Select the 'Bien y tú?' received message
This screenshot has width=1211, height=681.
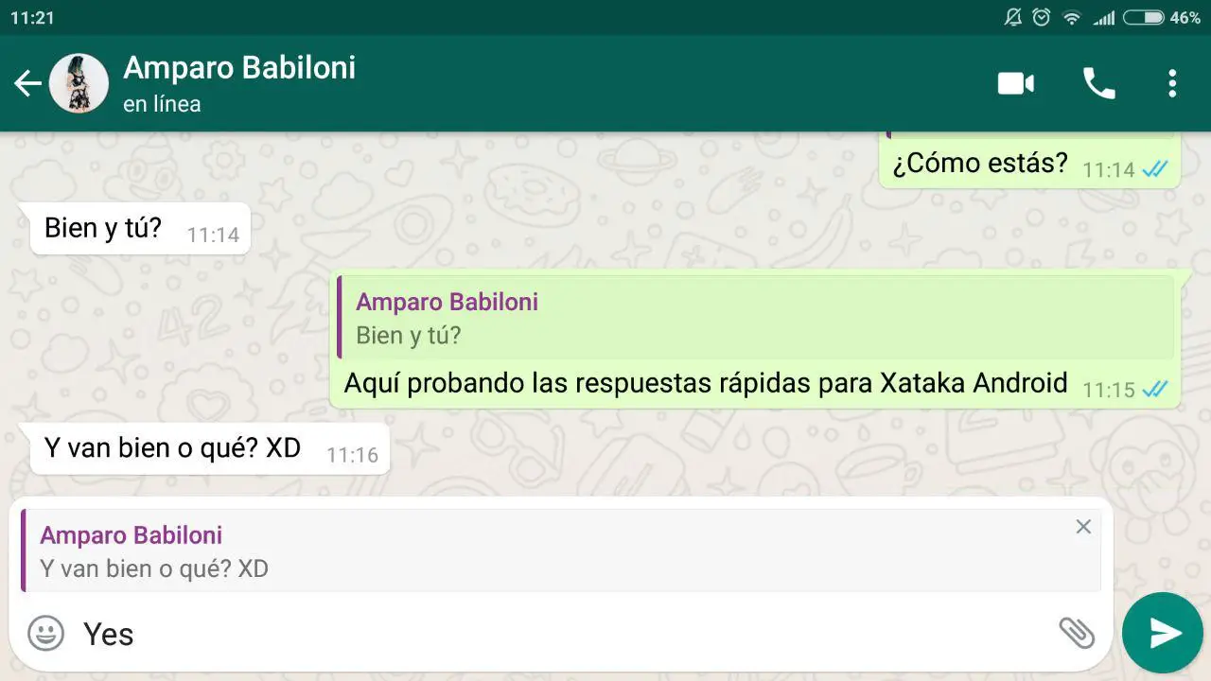click(140, 229)
